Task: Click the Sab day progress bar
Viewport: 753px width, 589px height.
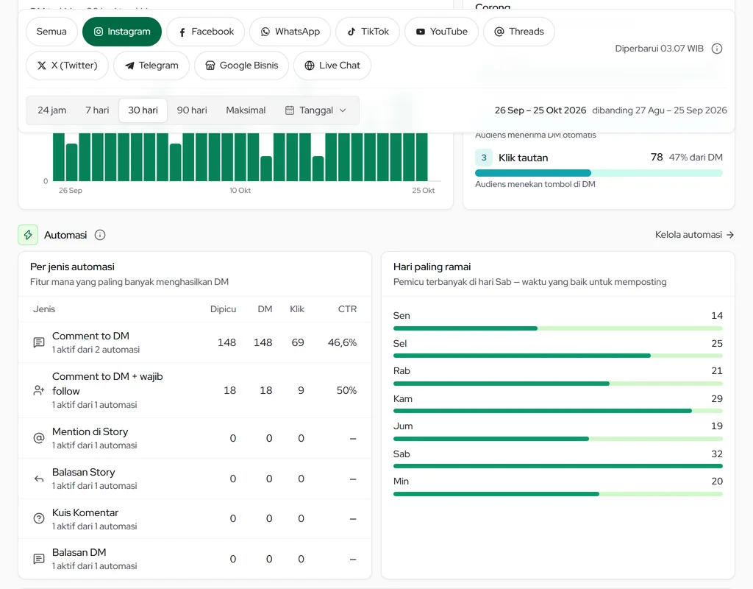Action: pos(558,466)
